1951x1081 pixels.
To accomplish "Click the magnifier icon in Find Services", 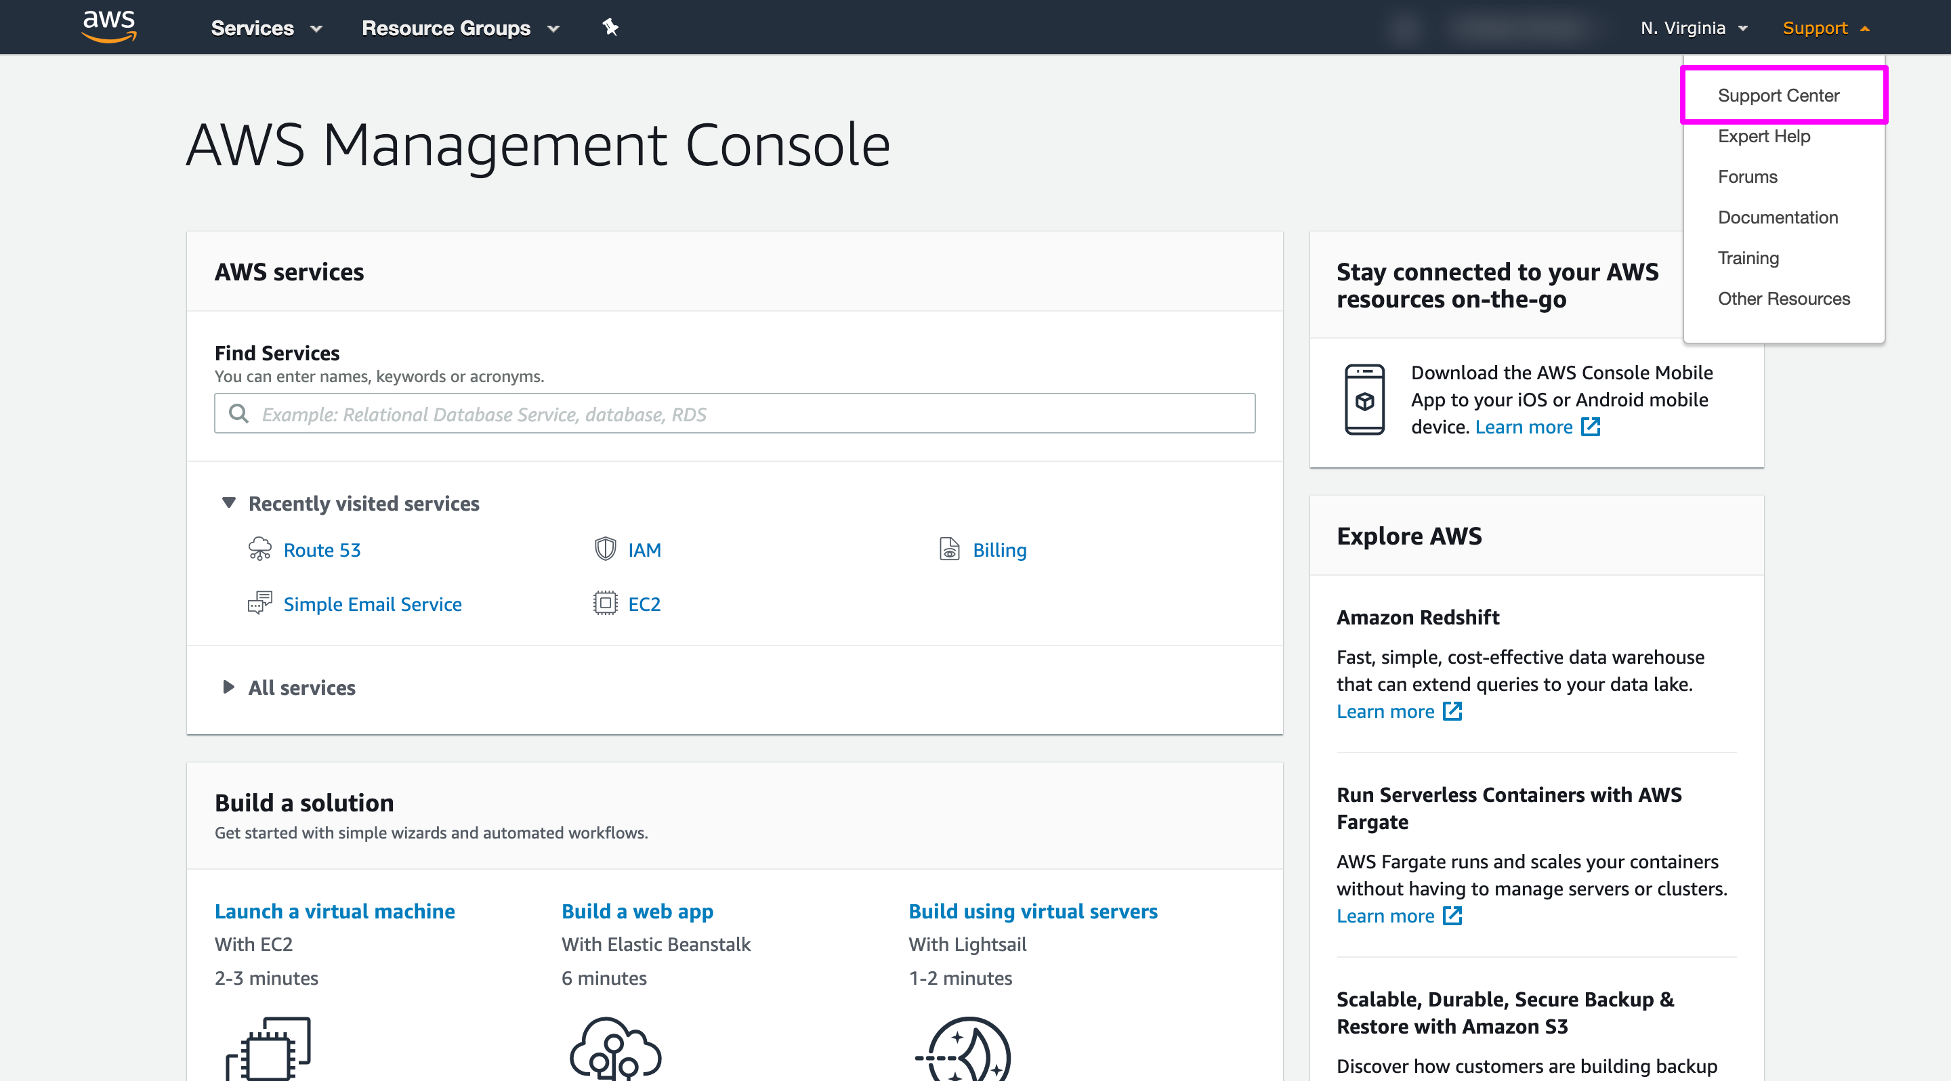I will pyautogui.click(x=238, y=413).
